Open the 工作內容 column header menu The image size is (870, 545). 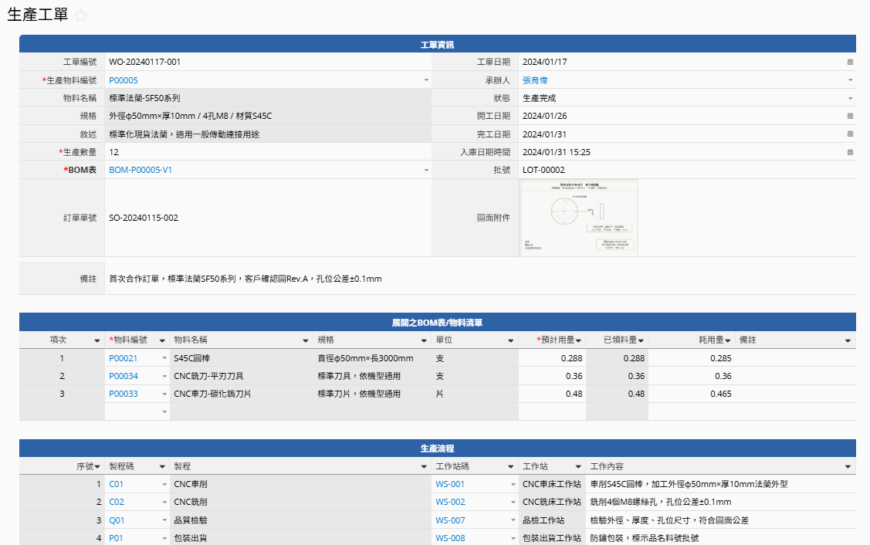pyautogui.click(x=848, y=466)
